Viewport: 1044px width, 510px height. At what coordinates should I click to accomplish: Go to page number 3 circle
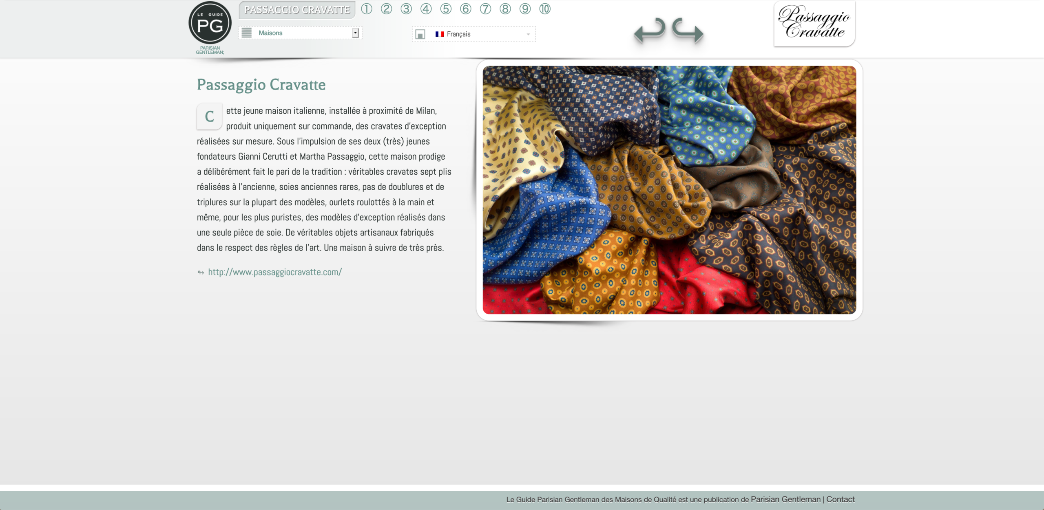pos(406,9)
